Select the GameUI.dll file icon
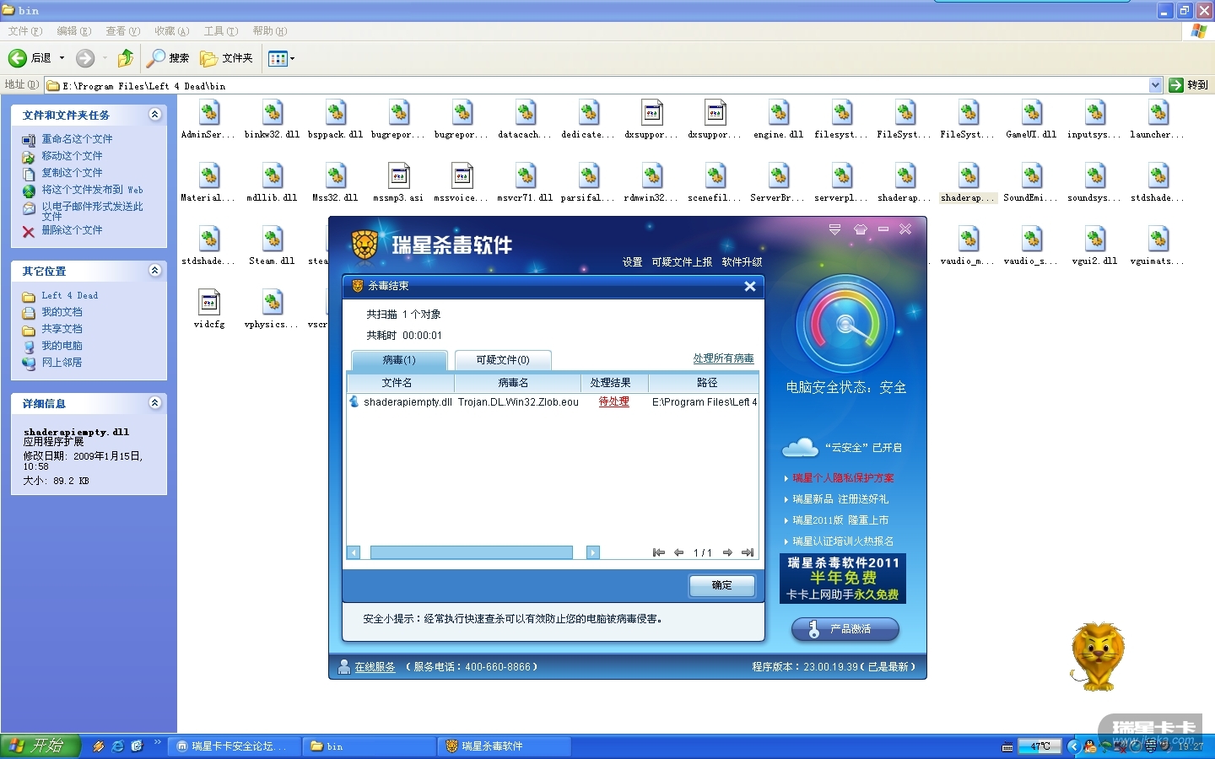This screenshot has height=759, width=1215. tap(1032, 112)
